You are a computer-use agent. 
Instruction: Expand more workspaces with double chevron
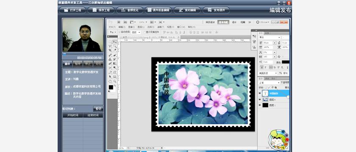[x=250, y=22]
